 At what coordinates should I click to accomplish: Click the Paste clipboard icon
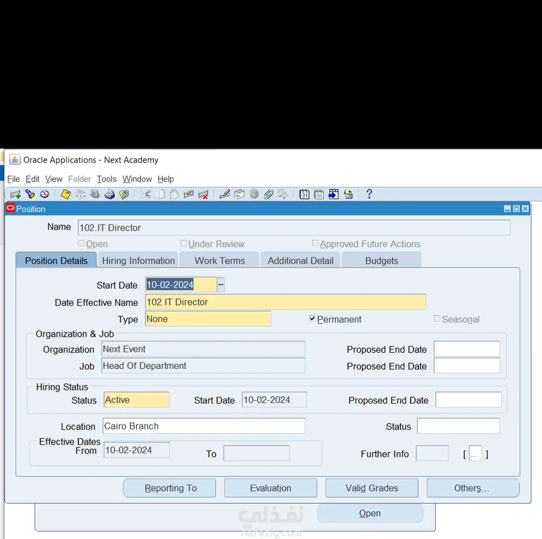174,194
